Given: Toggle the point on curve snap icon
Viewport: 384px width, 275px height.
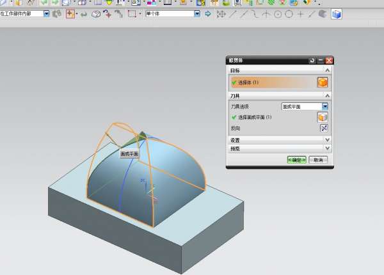Looking at the screenshot, I should click(x=311, y=14).
